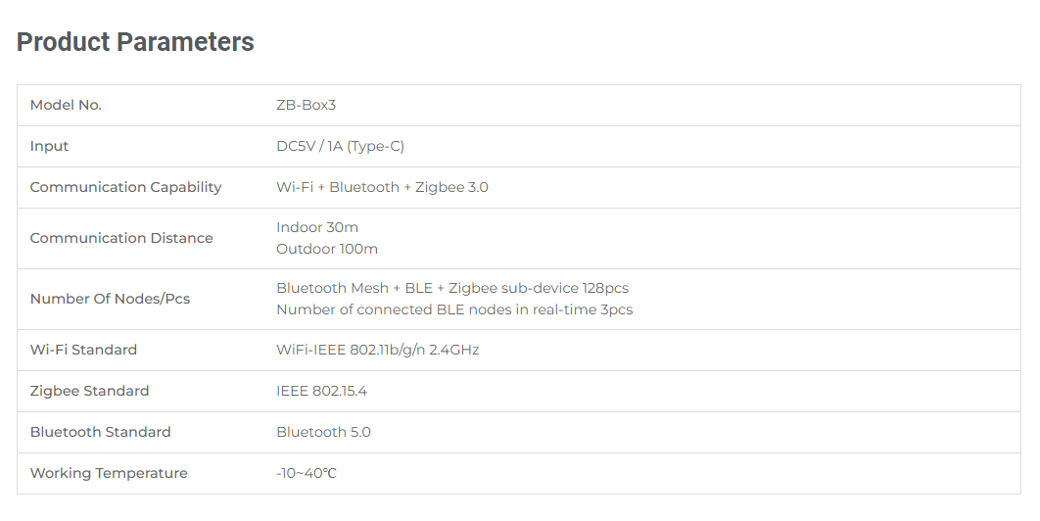Image resolution: width=1040 pixels, height=521 pixels.
Task: Select the Zigbee Standard label
Action: 89,391
